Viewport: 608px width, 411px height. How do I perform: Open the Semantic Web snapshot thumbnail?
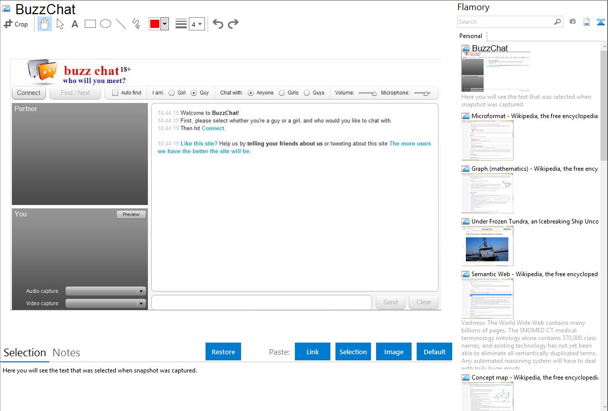pyautogui.click(x=487, y=298)
